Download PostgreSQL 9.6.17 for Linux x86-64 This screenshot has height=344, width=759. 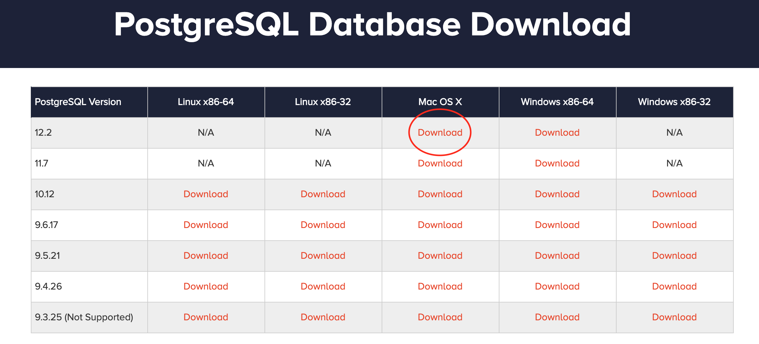[x=206, y=225]
